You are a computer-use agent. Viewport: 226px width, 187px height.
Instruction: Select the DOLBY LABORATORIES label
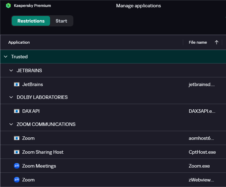coord(42,97)
